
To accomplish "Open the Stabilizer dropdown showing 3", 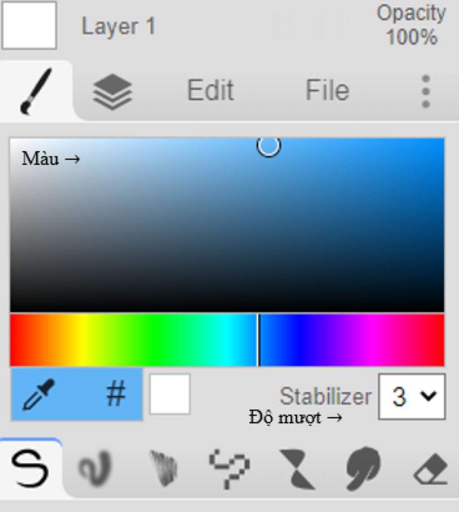I will tap(411, 396).
